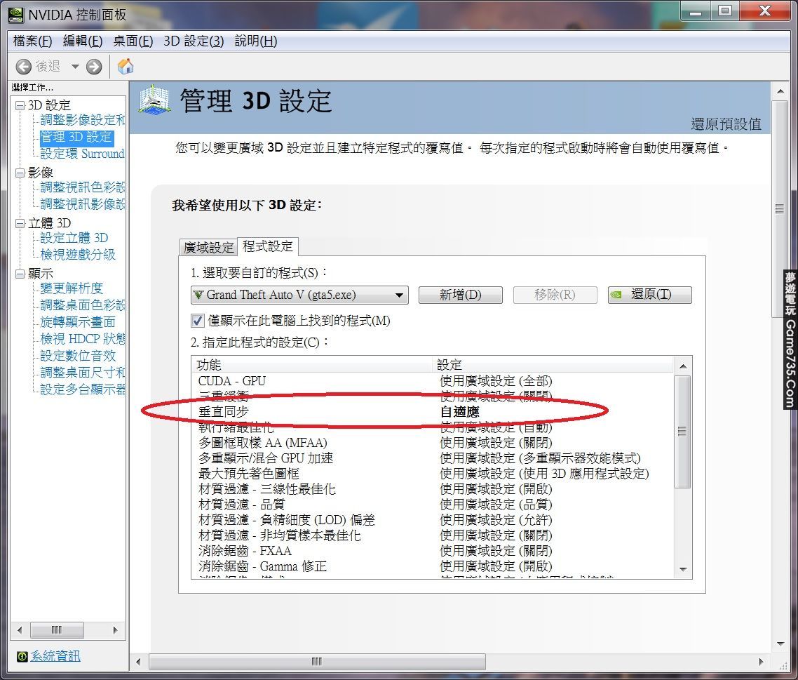
Task: Select 變更解析度 in the tree
Action: coord(72,288)
